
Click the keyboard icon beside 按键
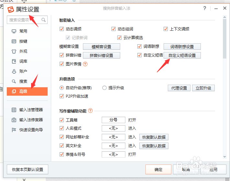click(14, 41)
